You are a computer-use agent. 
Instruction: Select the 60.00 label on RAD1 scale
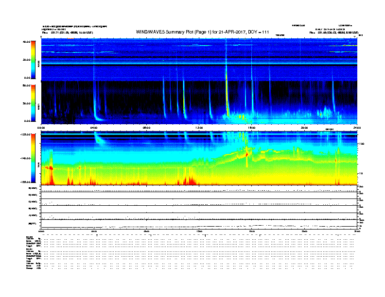click(27, 85)
